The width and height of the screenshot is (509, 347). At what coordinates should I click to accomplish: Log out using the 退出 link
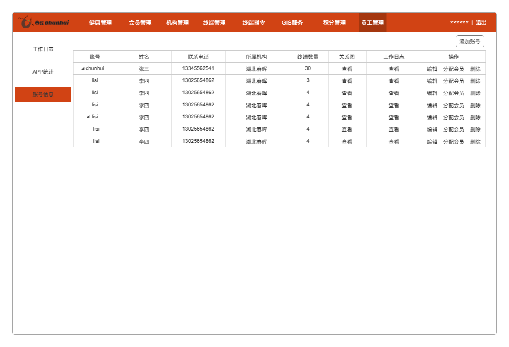[481, 23]
